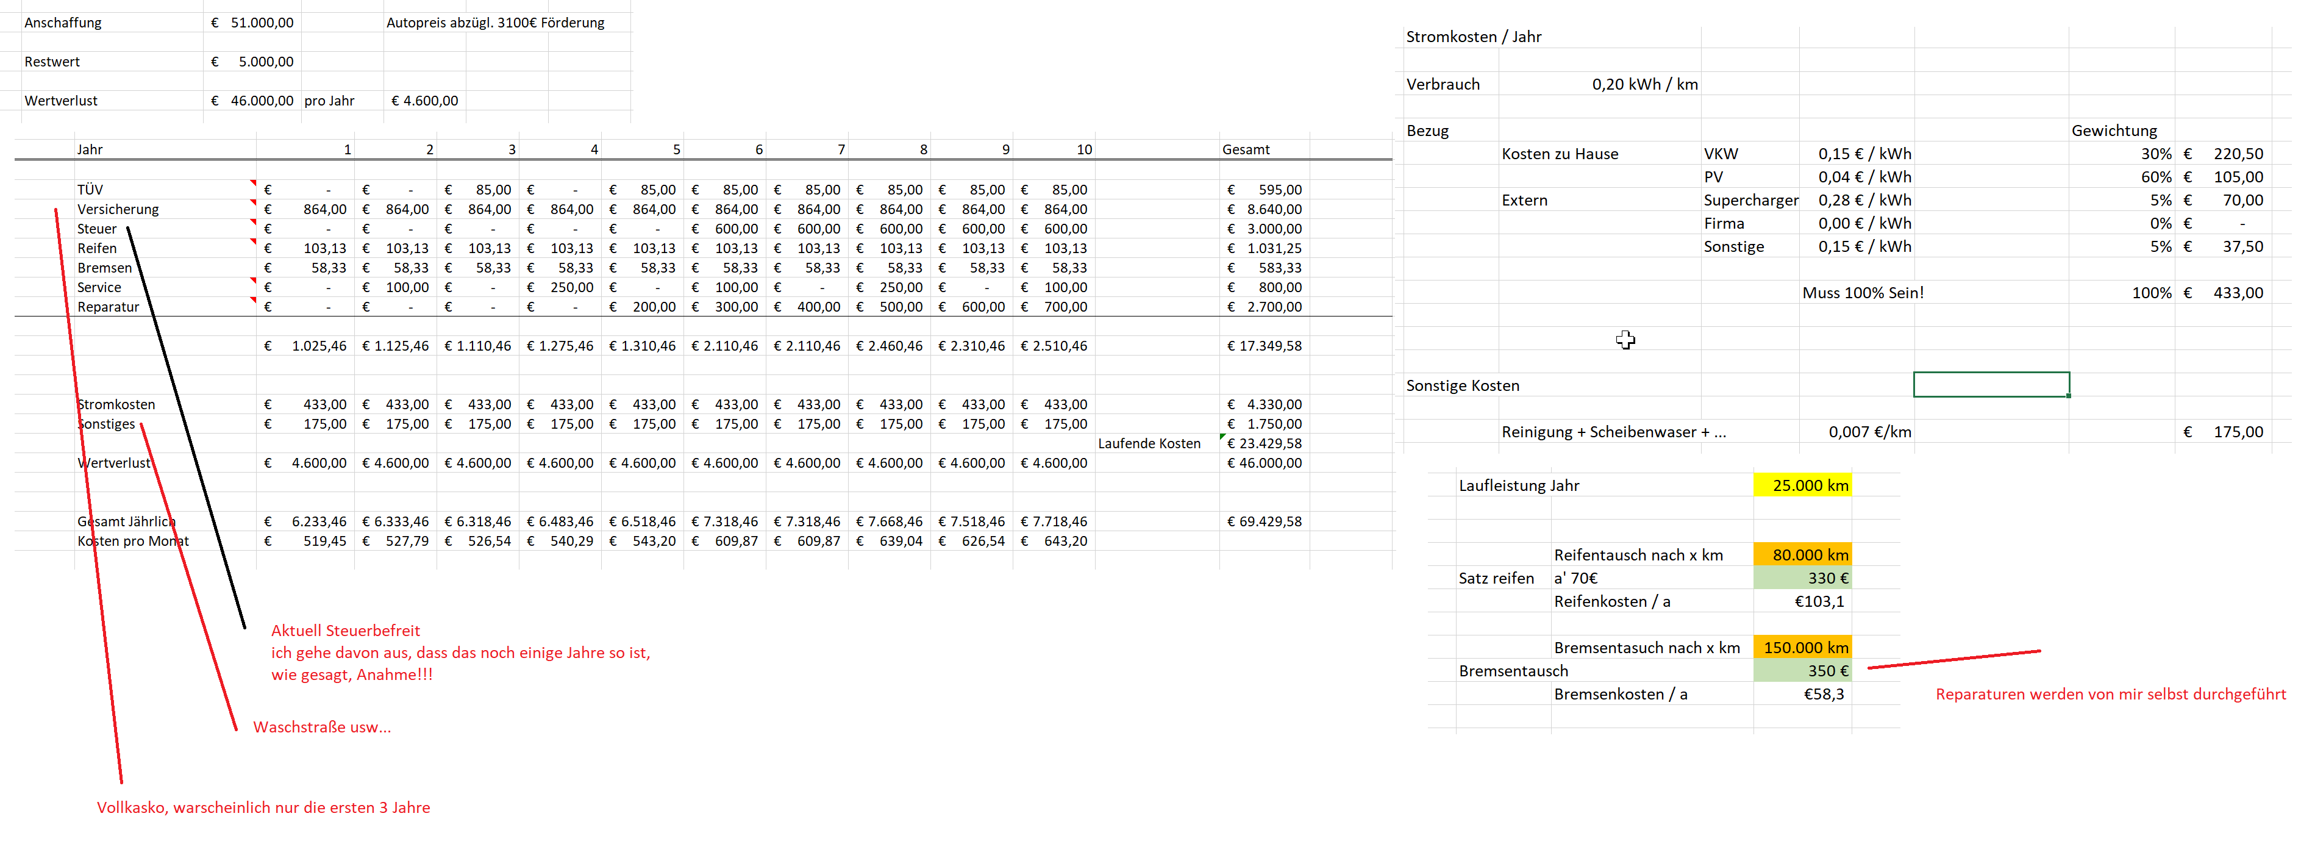Select the Steuer total € 3.000,00

point(1265,229)
